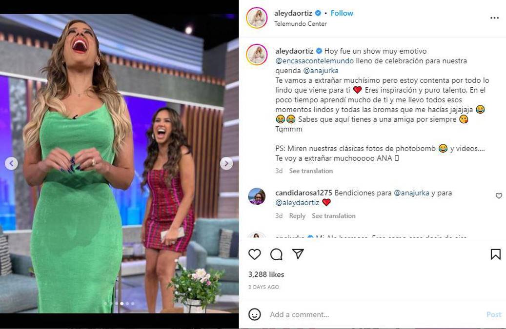The height and width of the screenshot is (329, 506).
Task: Open comments via the speech bubble icon
Action: click(x=276, y=254)
